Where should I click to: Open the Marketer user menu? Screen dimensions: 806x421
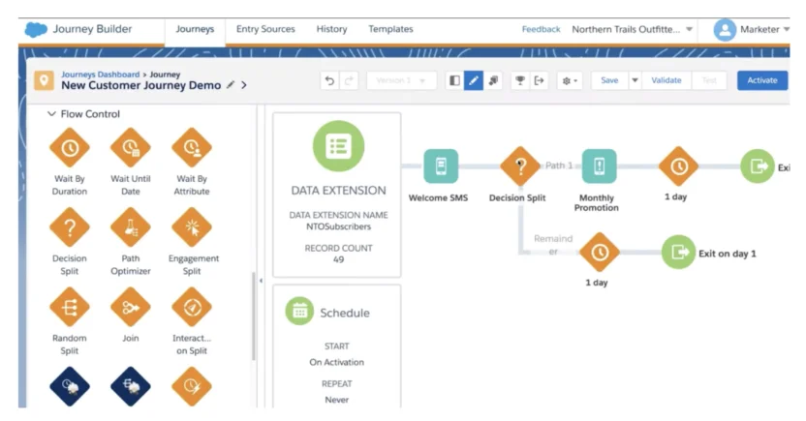(x=752, y=29)
